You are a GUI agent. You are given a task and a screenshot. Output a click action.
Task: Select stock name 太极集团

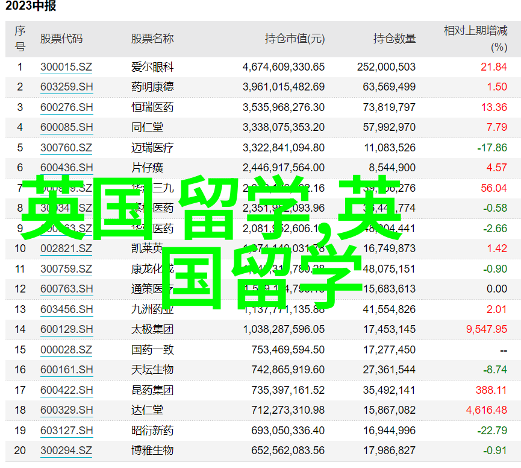pyautogui.click(x=152, y=329)
